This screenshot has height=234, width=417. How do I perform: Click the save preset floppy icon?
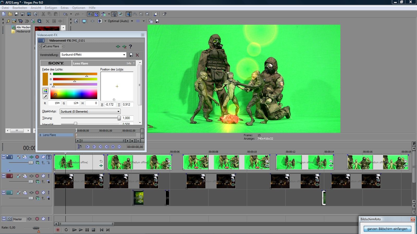131,55
